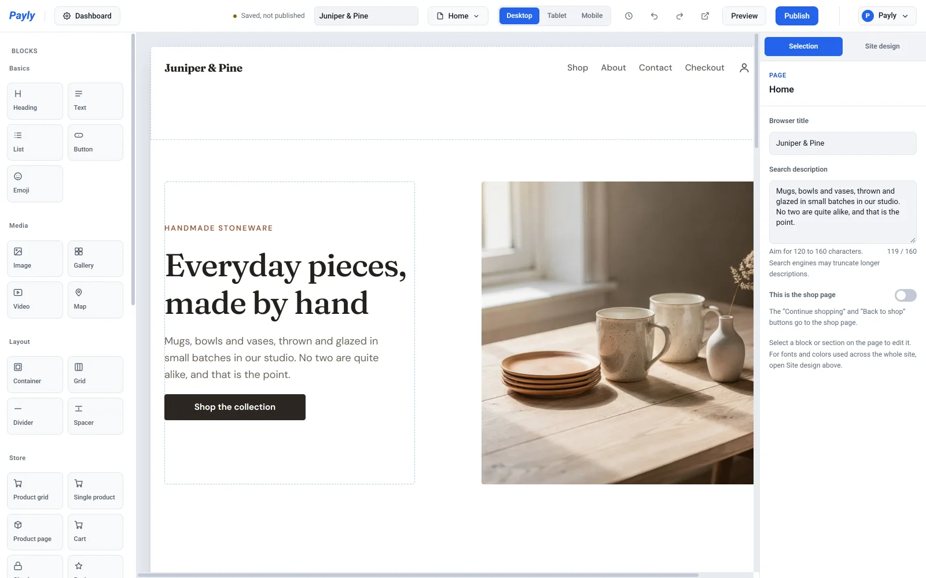
Task: Add a Spacer block
Action: (x=95, y=416)
